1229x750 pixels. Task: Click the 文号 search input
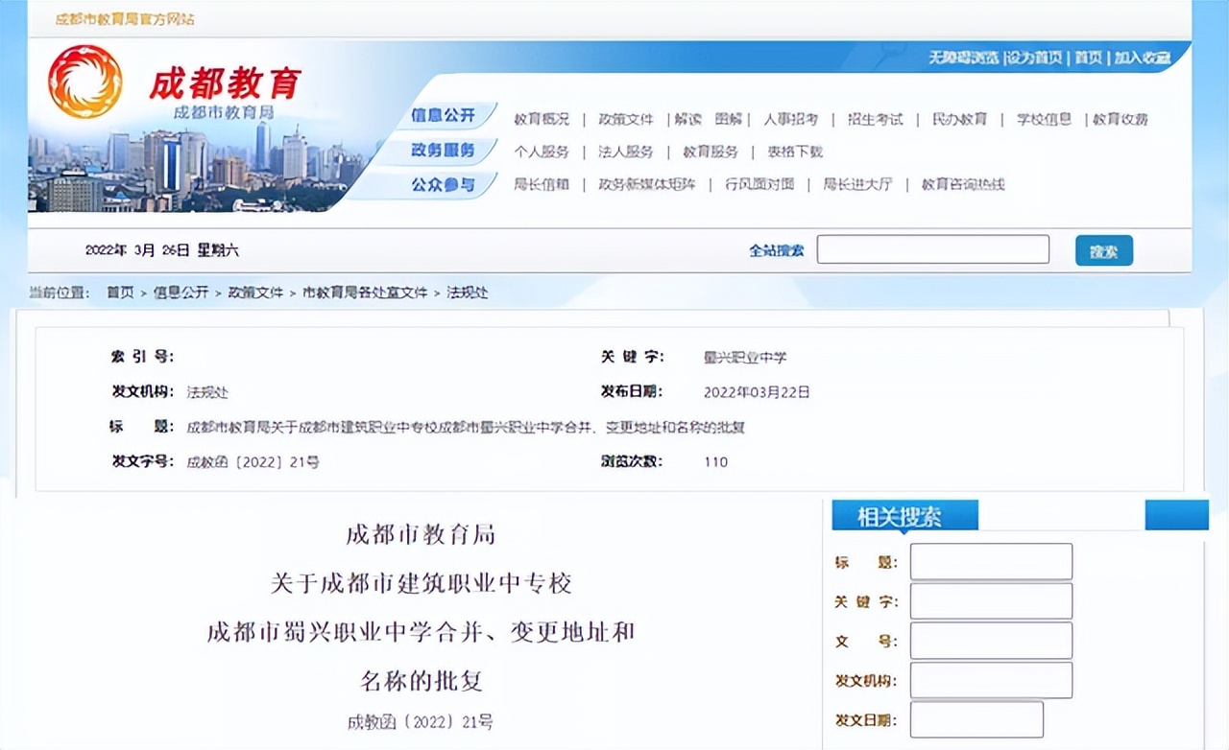coord(991,641)
